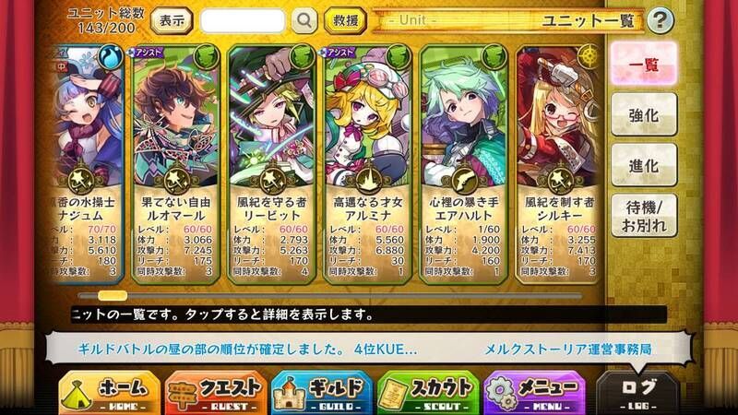Switch to the 進化 evolve tab
This screenshot has width=738, height=415.
click(644, 165)
